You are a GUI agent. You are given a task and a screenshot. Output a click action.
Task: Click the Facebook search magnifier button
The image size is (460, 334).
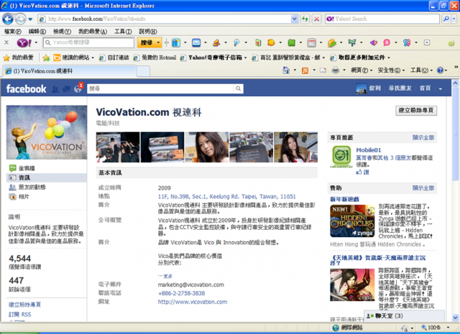(238, 88)
